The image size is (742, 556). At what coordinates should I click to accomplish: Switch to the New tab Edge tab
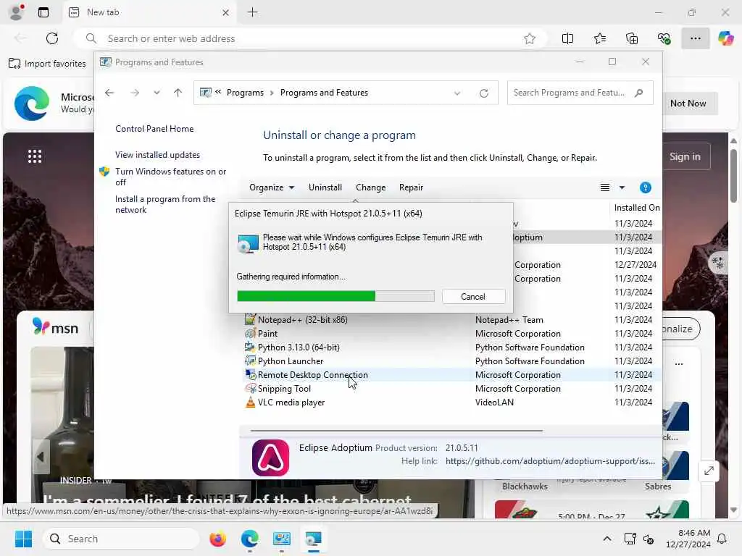(149, 12)
